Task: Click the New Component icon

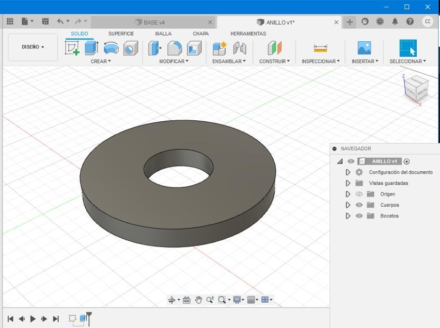Action: pos(220,48)
